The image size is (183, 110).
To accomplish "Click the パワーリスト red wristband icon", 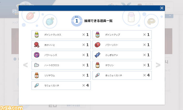I will (98, 45).
